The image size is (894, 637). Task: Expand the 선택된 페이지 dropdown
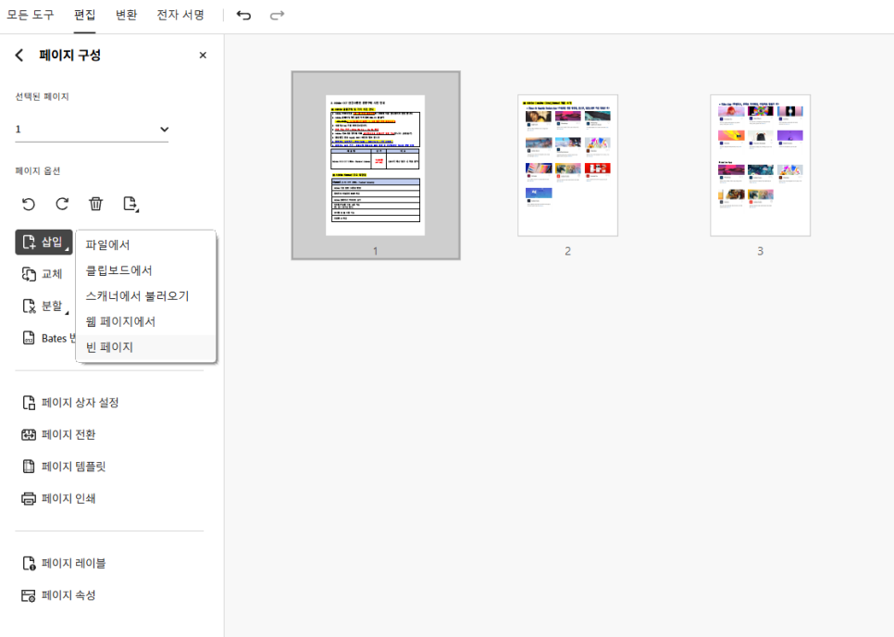coord(92,130)
